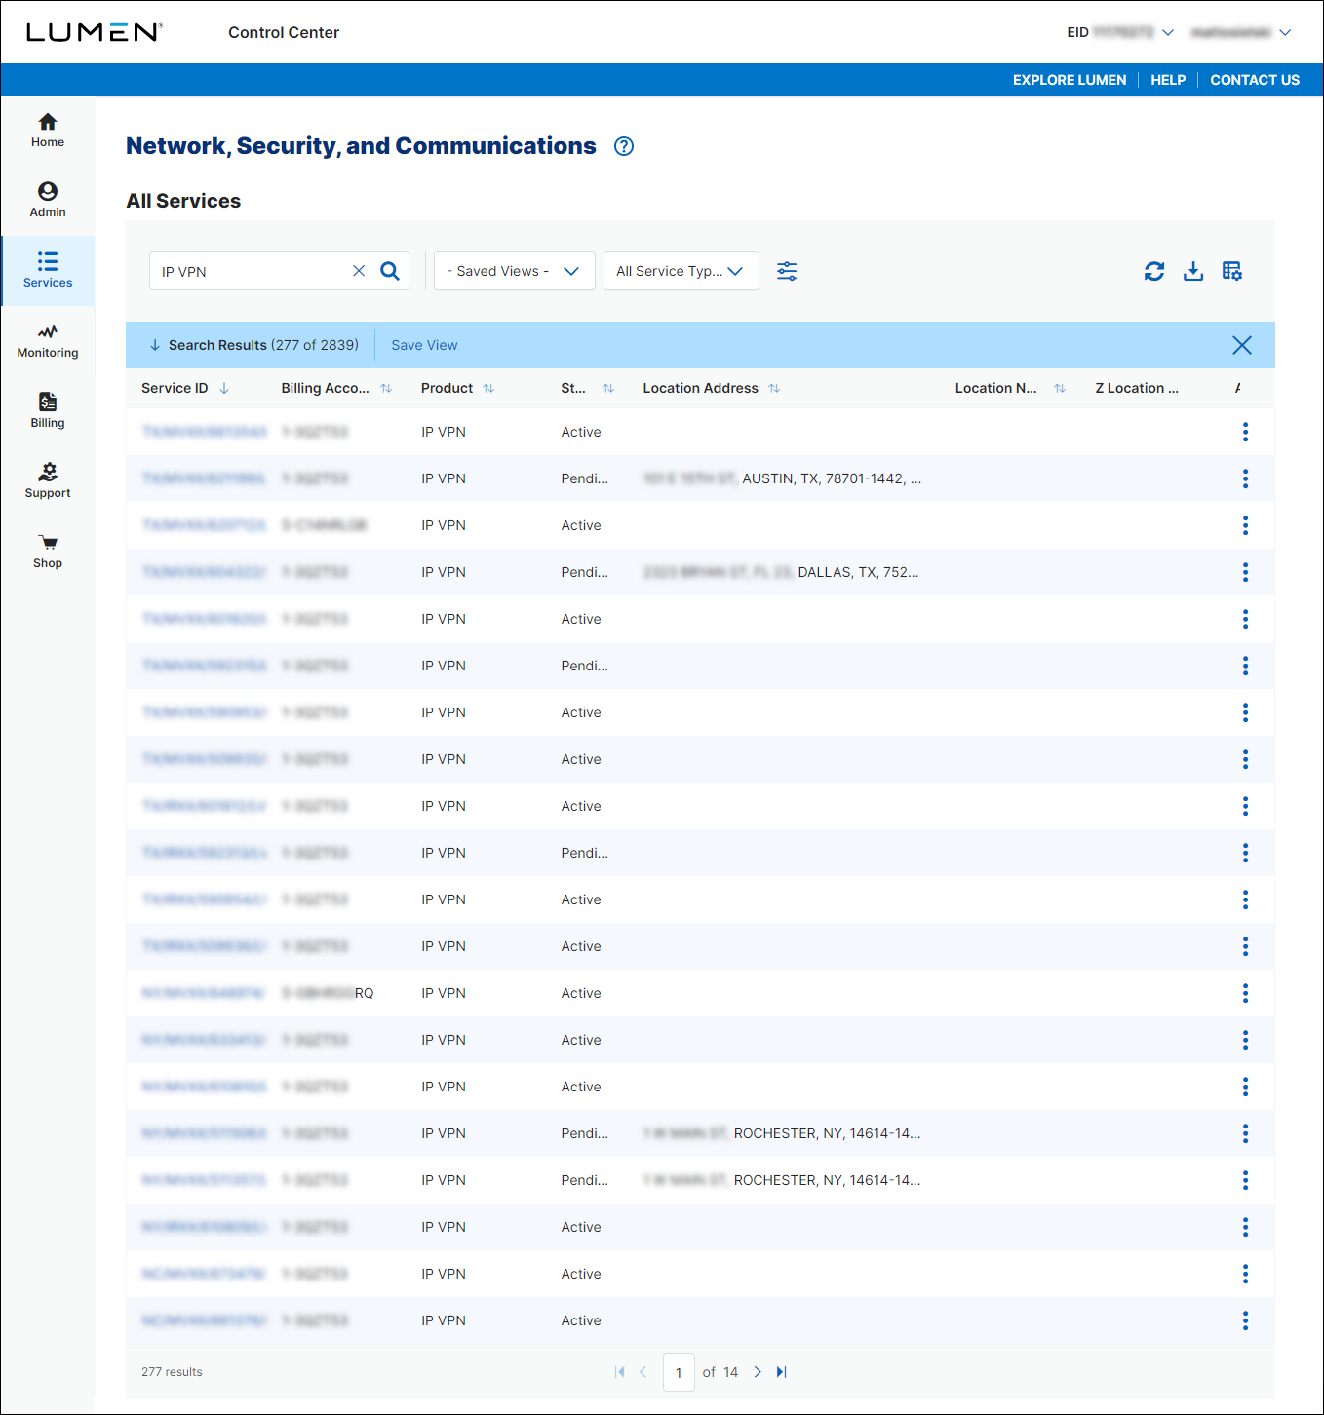Open table column settings icon
The image size is (1324, 1415).
(1232, 271)
